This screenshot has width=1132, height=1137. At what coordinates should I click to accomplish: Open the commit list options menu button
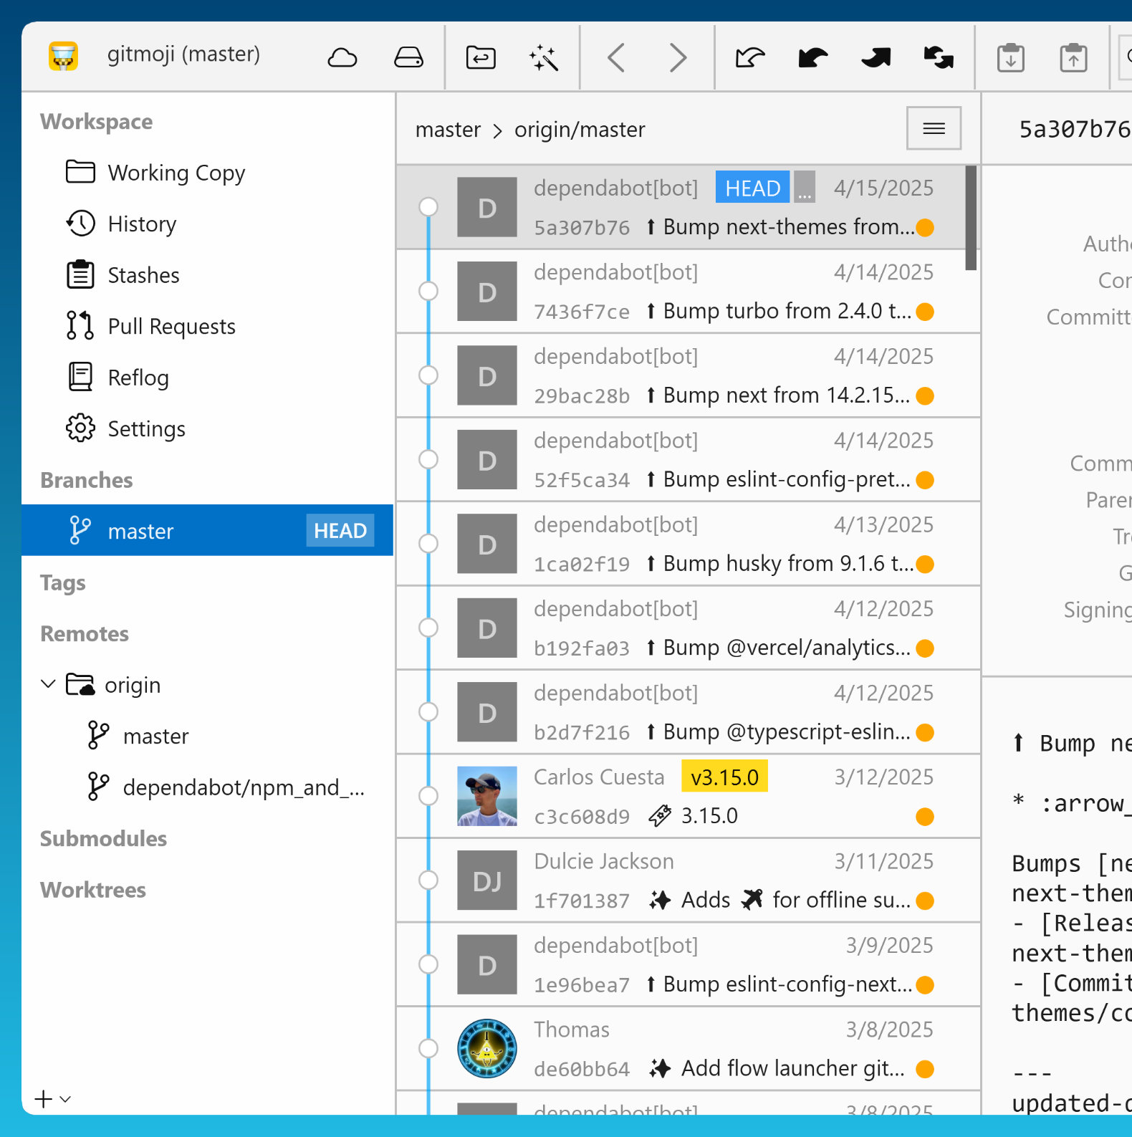click(x=934, y=129)
